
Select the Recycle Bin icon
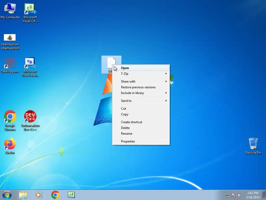(x=253, y=146)
